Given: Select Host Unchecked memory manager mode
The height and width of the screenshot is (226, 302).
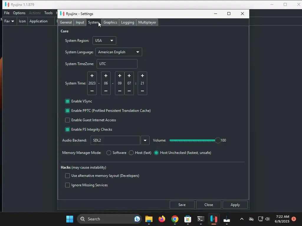Looking at the screenshot, I should click(x=156, y=153).
